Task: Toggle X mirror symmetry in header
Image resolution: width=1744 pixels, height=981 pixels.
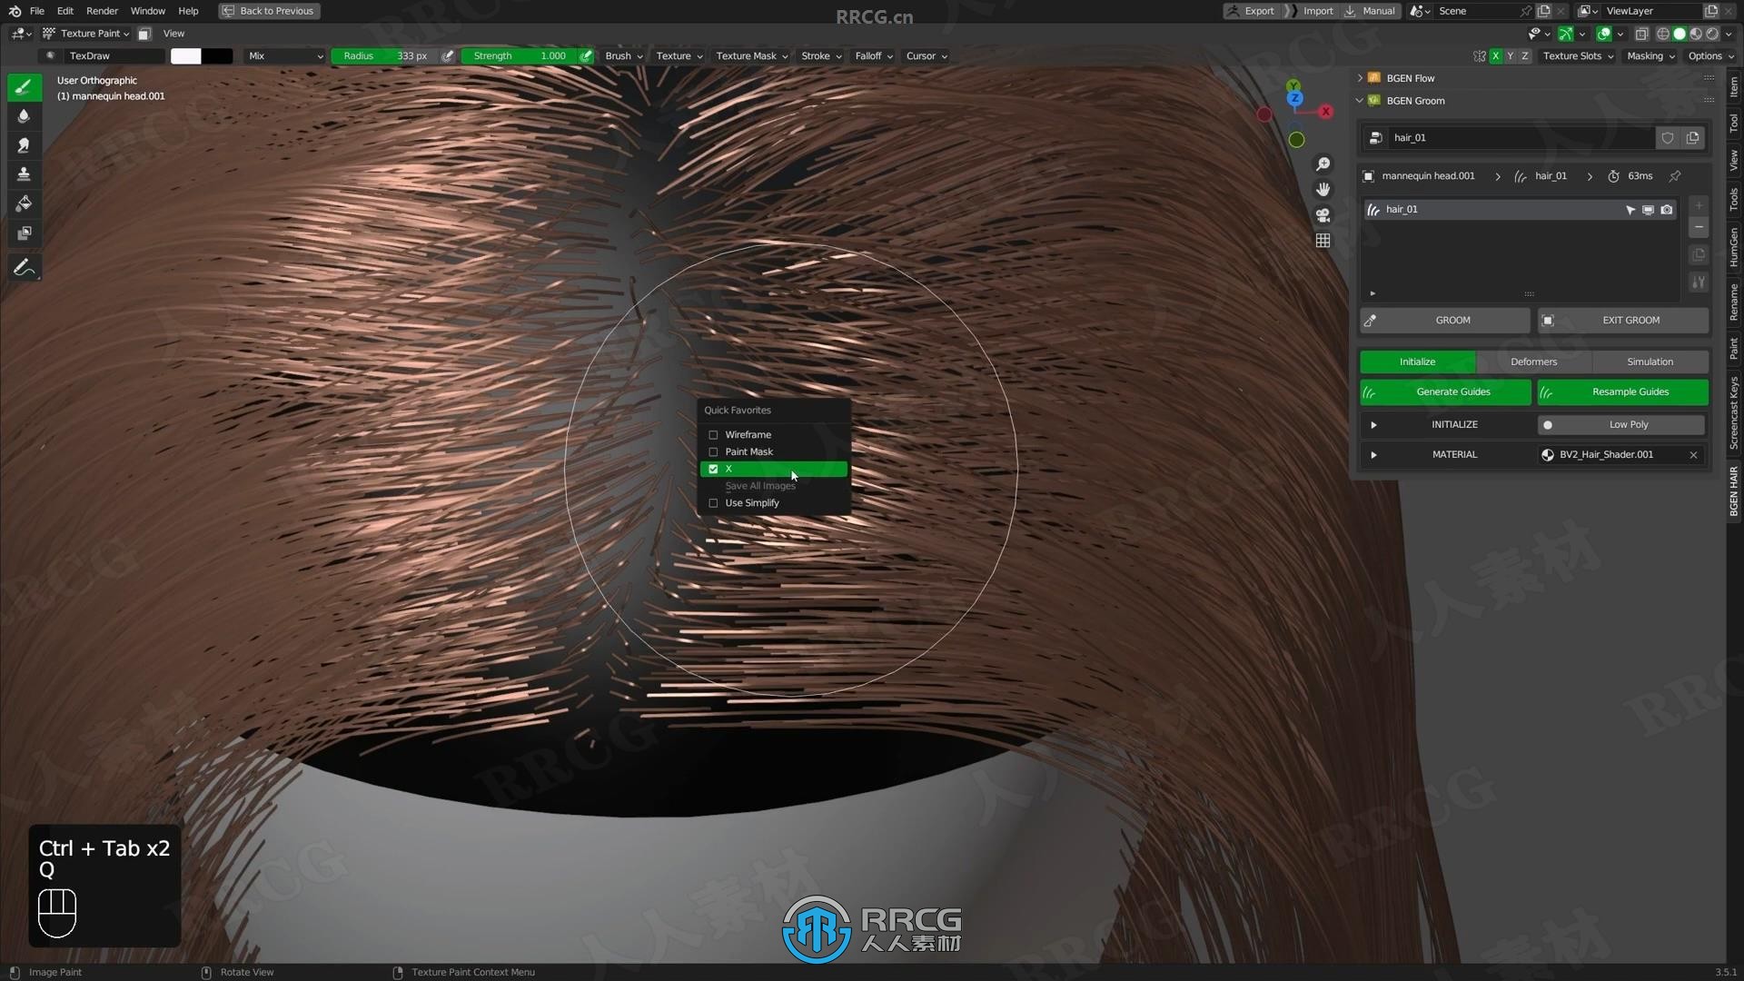Action: pos(1496,56)
